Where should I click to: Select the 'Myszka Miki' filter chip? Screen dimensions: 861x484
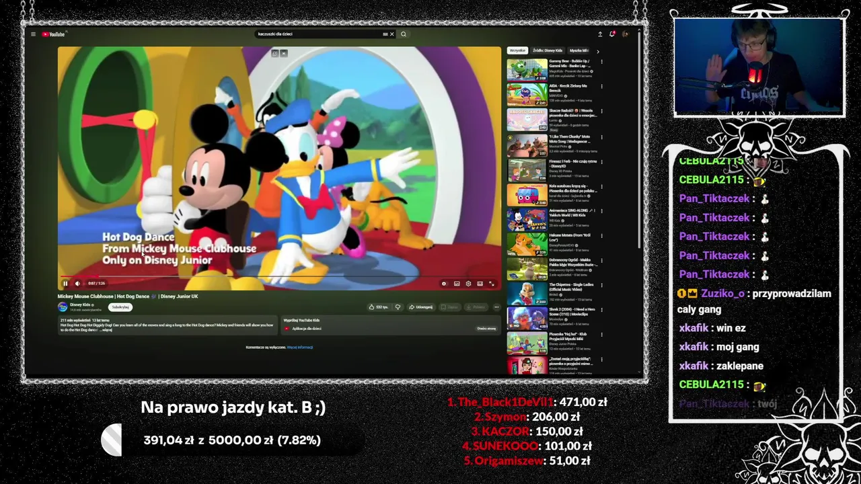click(x=578, y=50)
